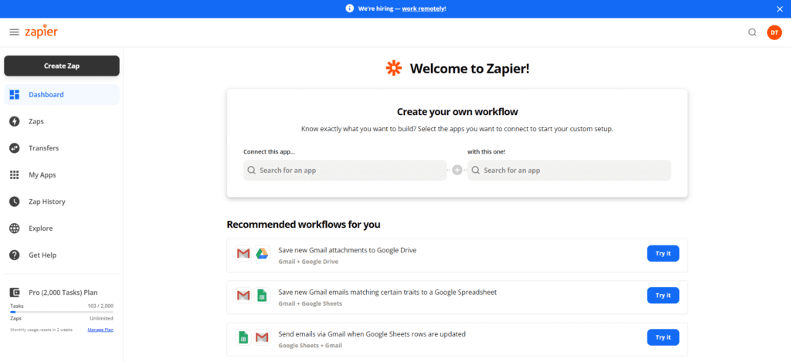
Task: Click the tasks usage progress bar
Action: [62, 312]
